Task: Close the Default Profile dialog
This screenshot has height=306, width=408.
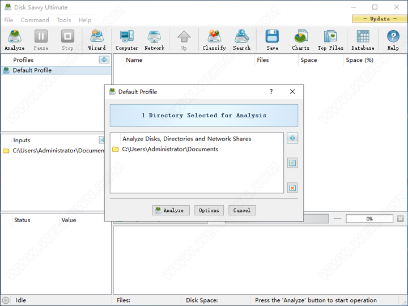Action: pos(292,92)
